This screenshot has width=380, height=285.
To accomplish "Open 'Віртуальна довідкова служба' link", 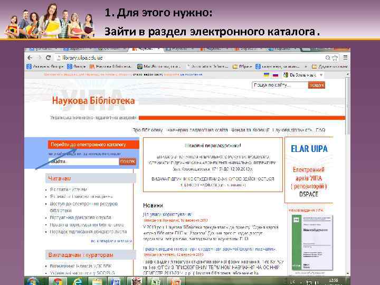I will [80, 217].
